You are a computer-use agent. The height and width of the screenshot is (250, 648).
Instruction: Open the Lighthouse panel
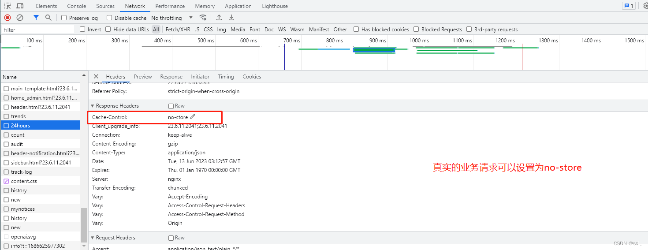(x=275, y=6)
